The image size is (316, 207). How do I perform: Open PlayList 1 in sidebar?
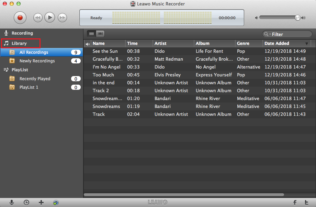pyautogui.click(x=29, y=87)
